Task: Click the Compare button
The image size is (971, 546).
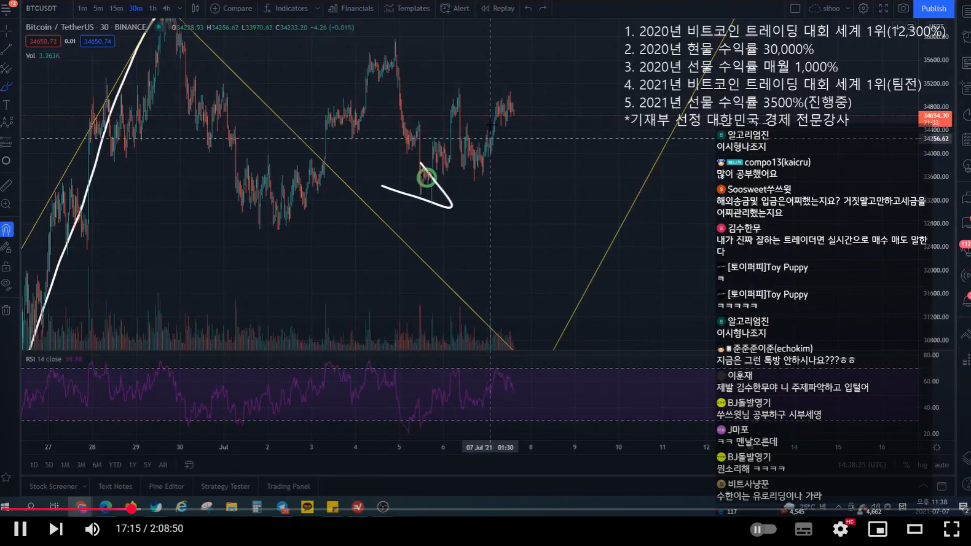Action: click(x=232, y=9)
